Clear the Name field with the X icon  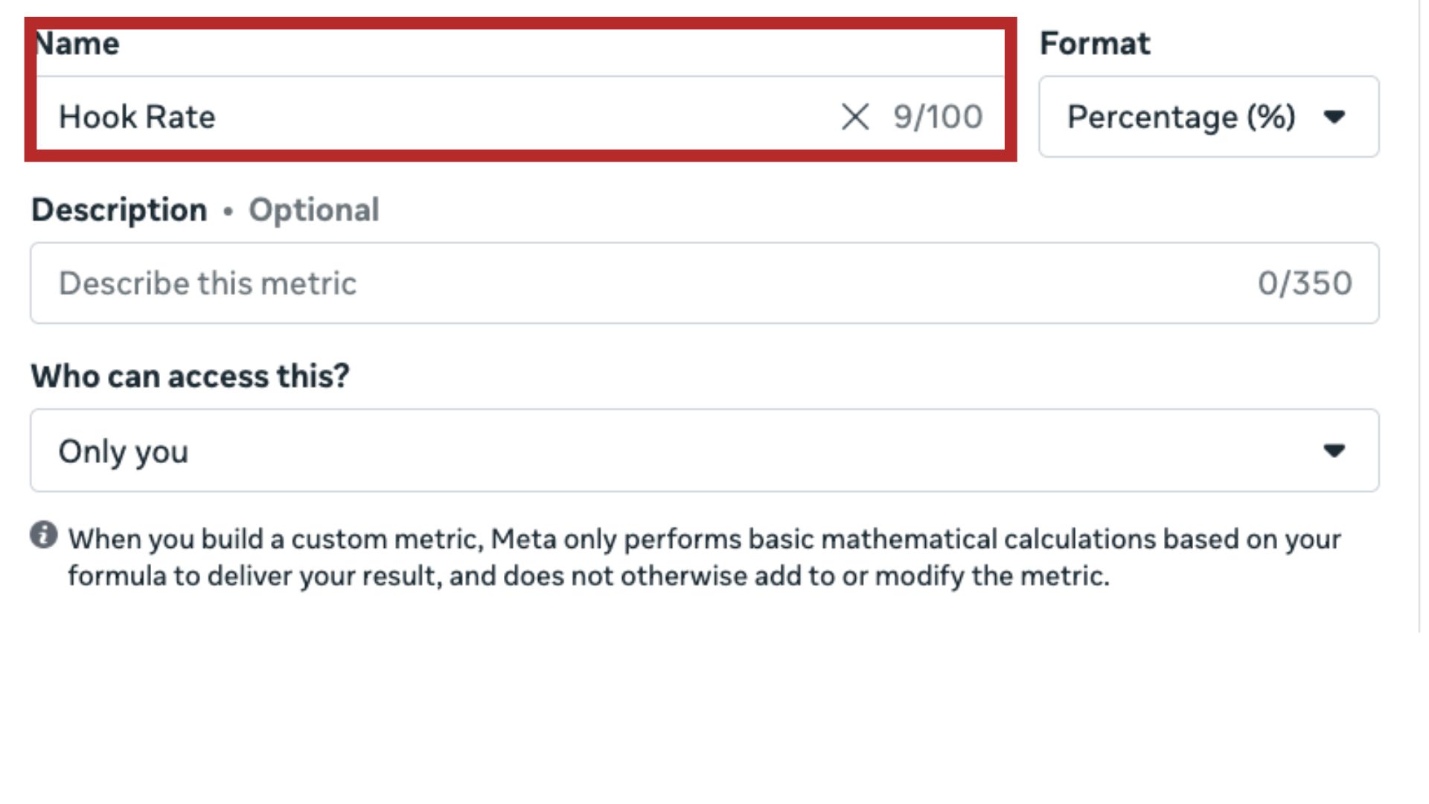[x=855, y=117]
